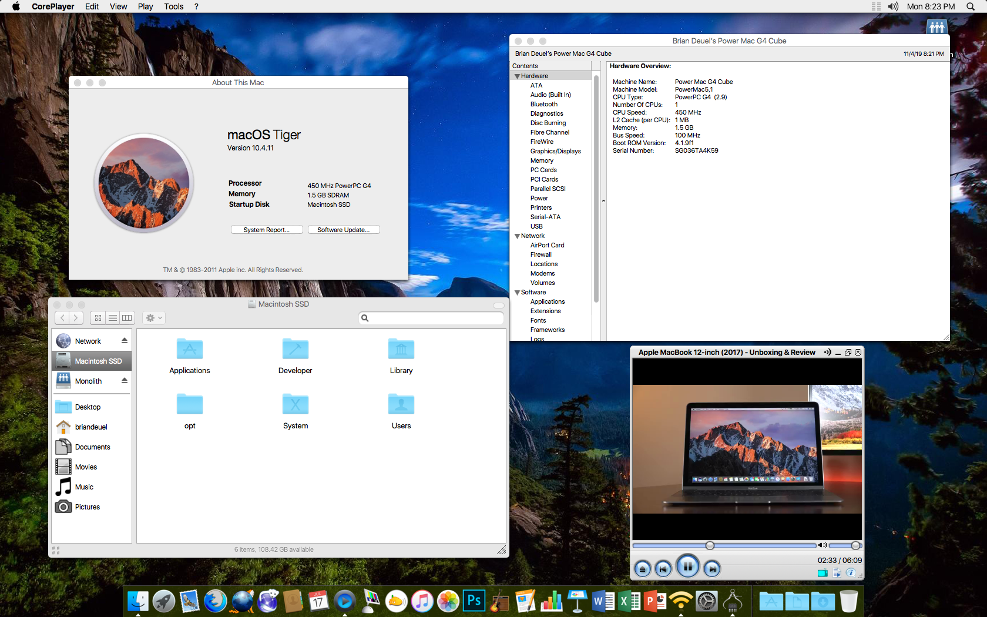Launch GarageBand guitar icon in Dock
This screenshot has height=617, width=987.
pos(499,601)
